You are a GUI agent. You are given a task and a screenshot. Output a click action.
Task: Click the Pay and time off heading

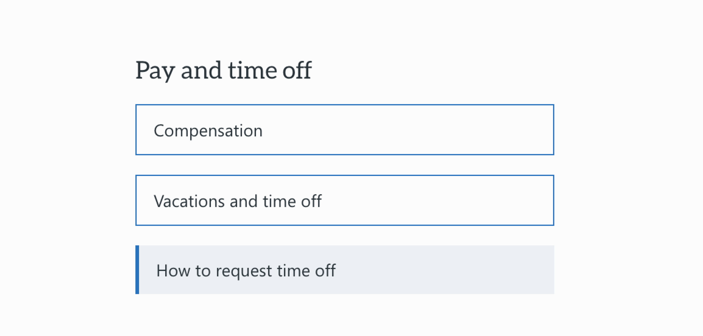(x=223, y=70)
